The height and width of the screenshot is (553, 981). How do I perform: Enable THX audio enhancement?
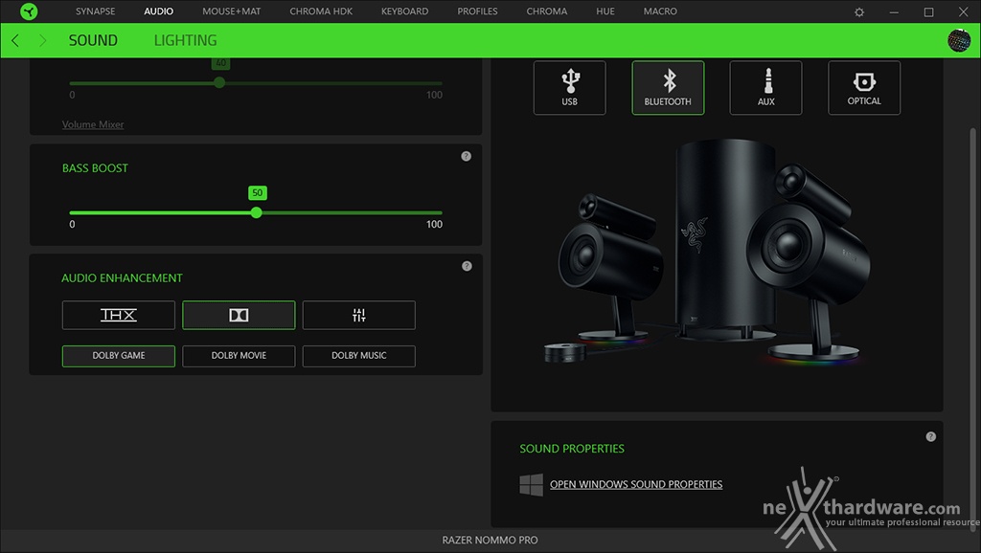coord(118,315)
